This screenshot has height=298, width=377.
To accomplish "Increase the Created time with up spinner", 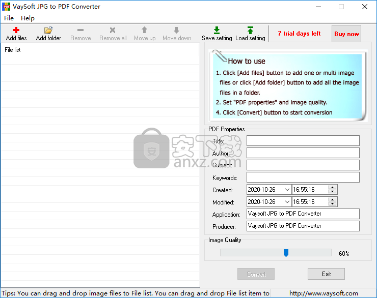I will coord(333,187).
